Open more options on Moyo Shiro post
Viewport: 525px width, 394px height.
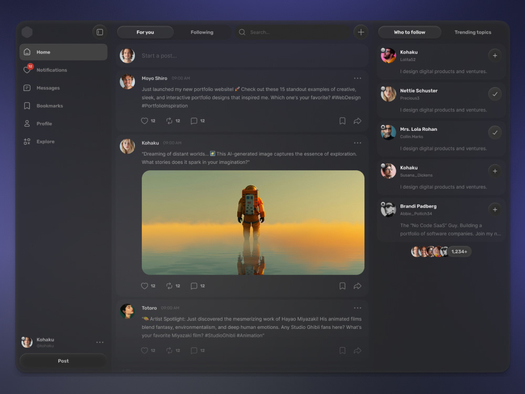tap(358, 78)
